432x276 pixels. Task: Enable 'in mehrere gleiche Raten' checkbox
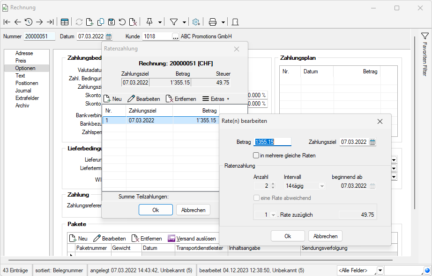tap(256, 156)
